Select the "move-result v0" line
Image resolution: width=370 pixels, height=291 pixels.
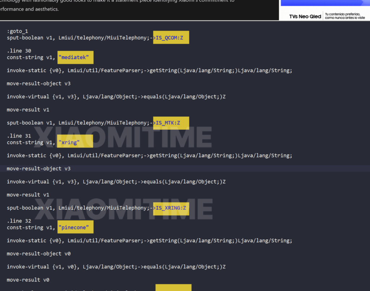click(28, 280)
